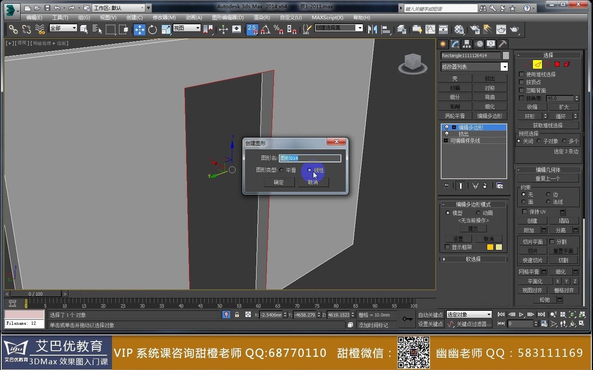Select the 平滑 radio button
Image resolution: width=593 pixels, height=370 pixels.
282,170
